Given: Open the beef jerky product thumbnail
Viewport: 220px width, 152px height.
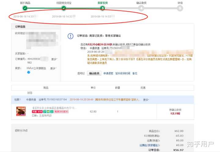Looking at the screenshot, I should click(21, 111).
